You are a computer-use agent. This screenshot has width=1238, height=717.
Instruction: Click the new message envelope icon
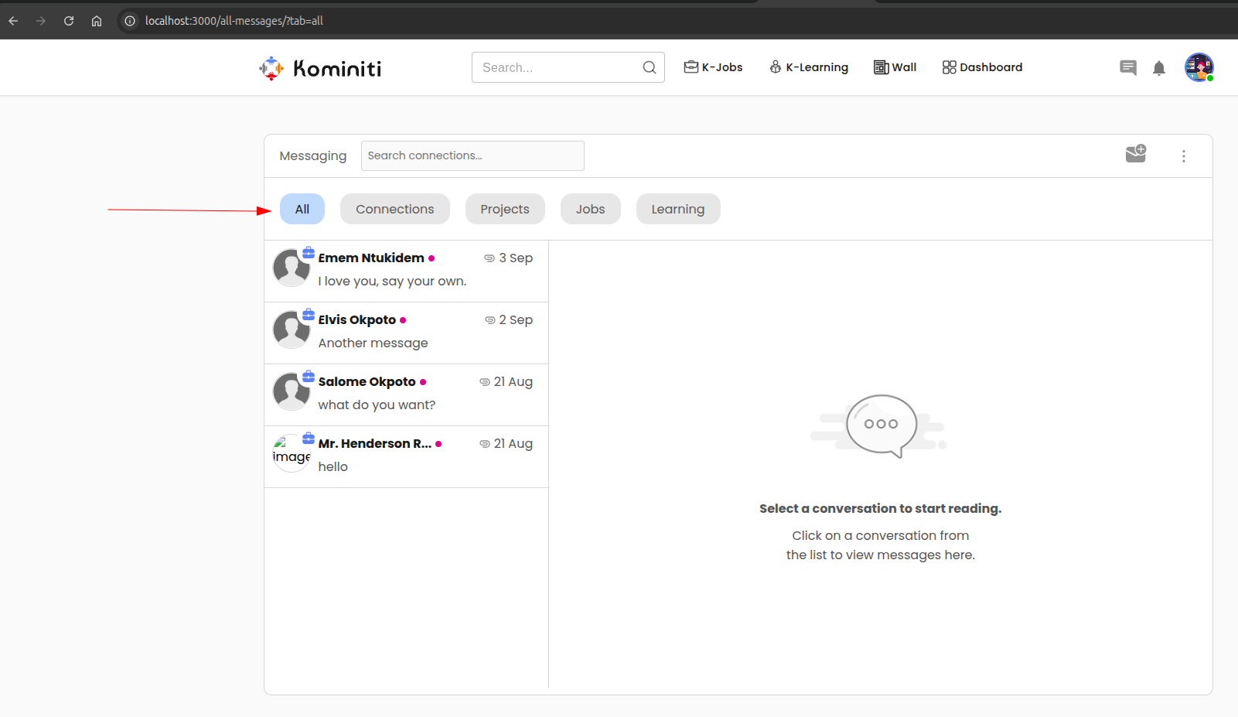(x=1135, y=154)
